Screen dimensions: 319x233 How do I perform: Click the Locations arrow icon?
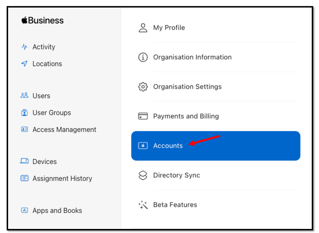[x=24, y=64]
